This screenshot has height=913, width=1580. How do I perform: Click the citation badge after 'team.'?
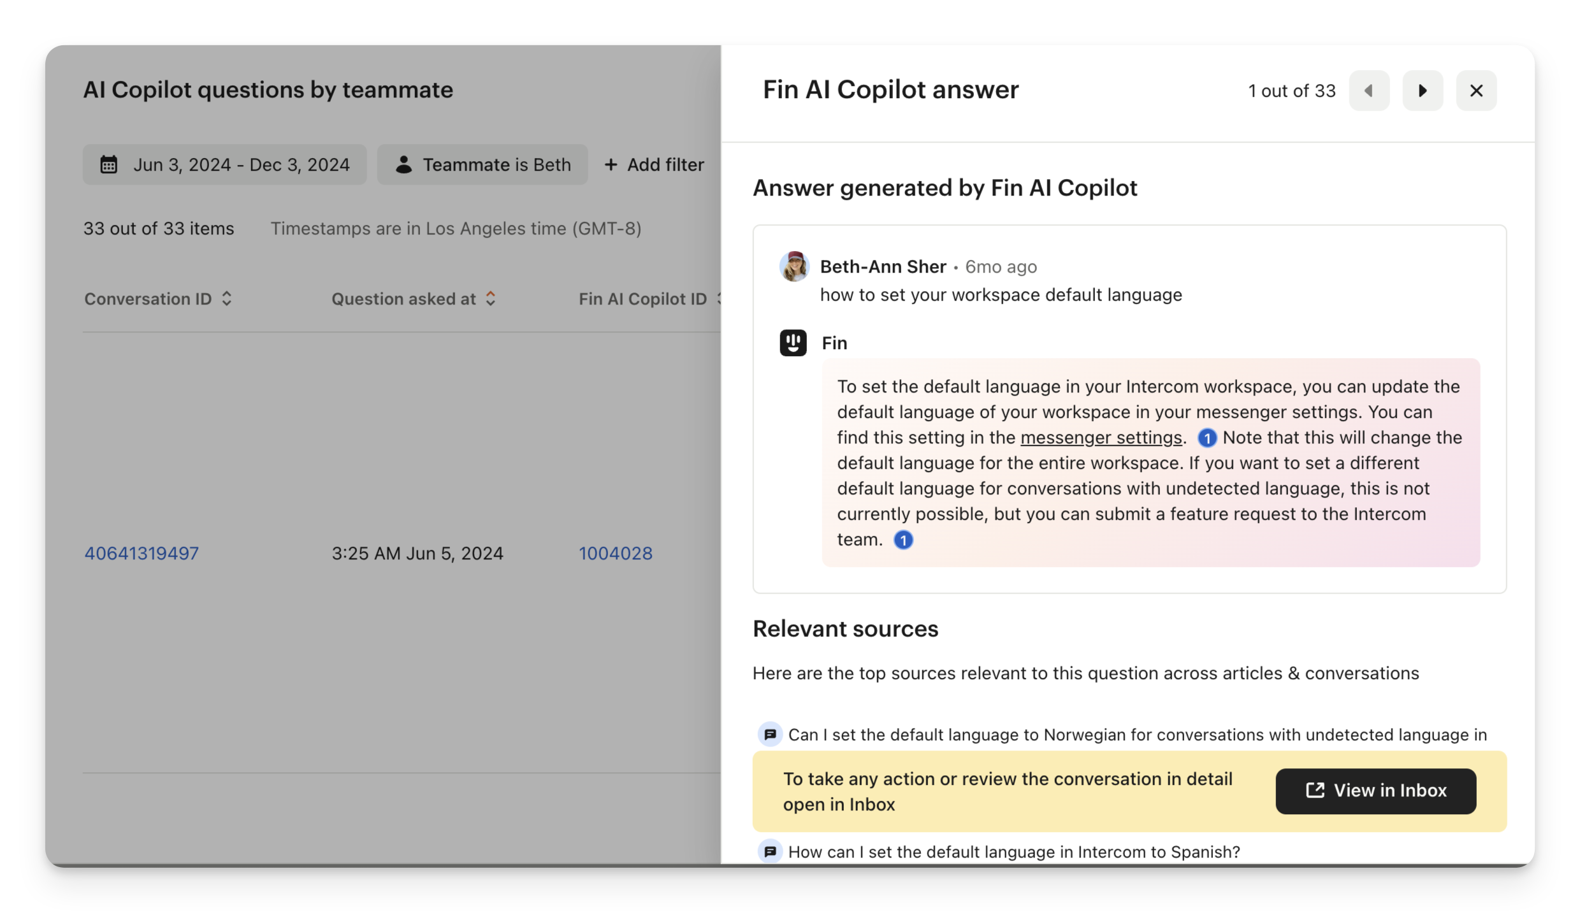tap(902, 540)
